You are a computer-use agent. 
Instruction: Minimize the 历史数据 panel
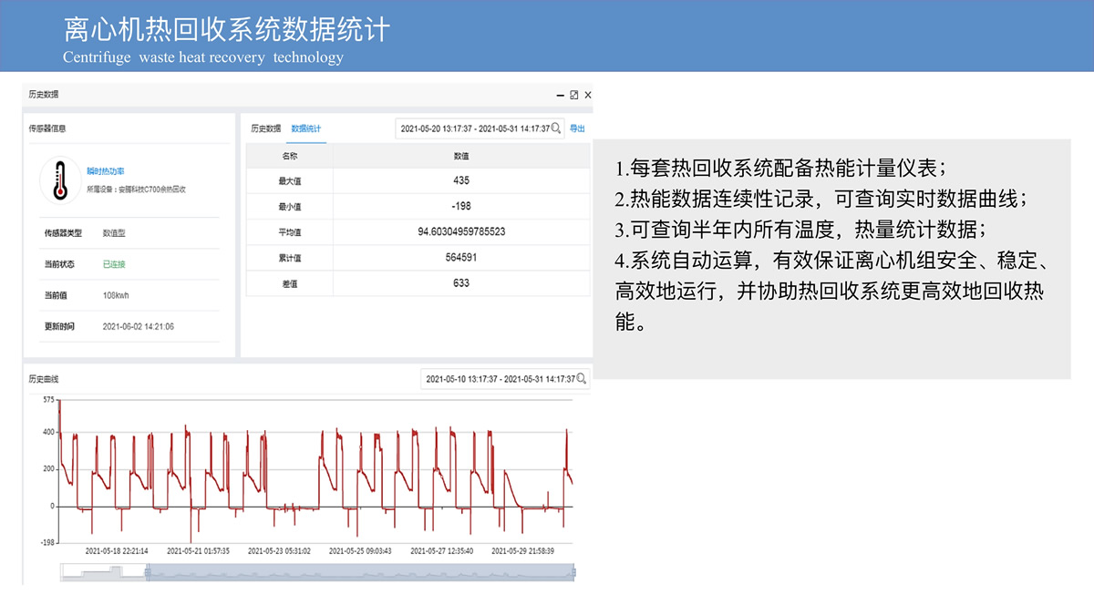click(559, 95)
